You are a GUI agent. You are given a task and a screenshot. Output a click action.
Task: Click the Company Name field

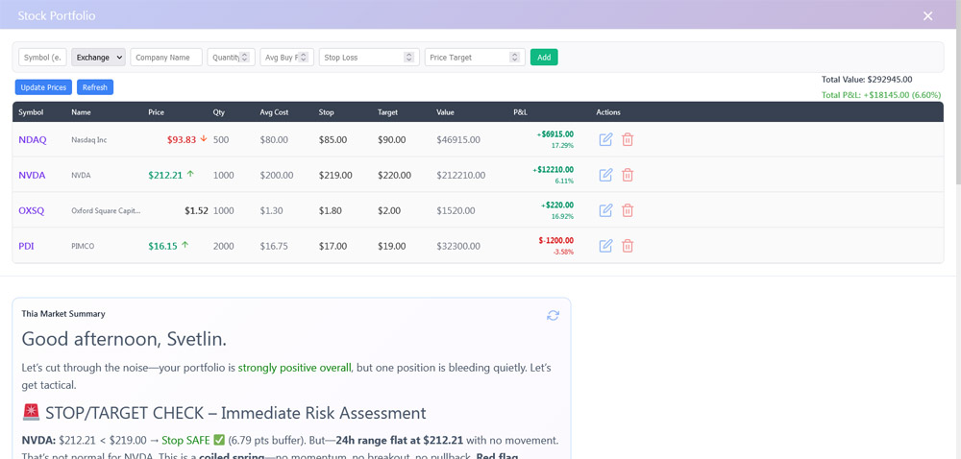pos(166,57)
